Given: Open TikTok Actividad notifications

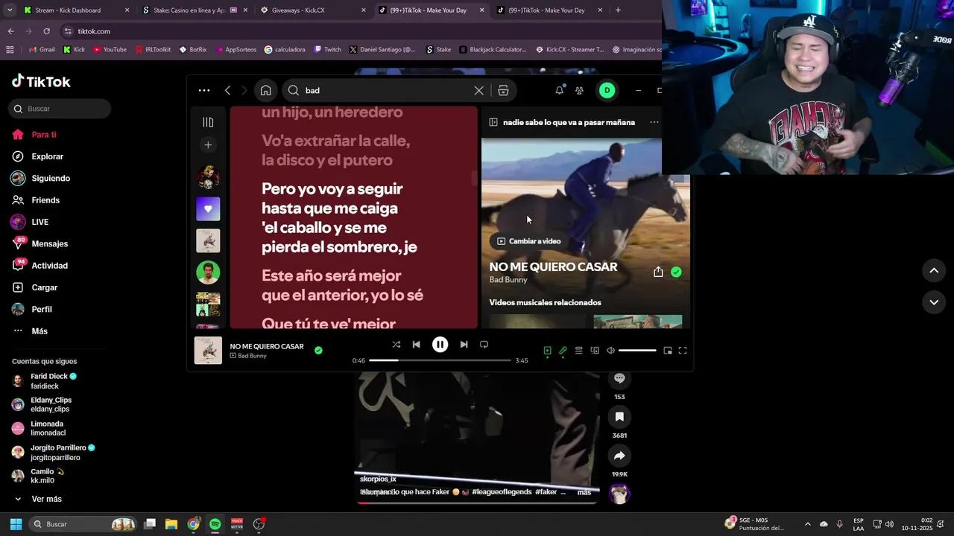Looking at the screenshot, I should [x=40, y=266].
